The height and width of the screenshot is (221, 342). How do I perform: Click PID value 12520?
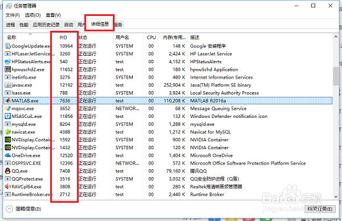click(x=66, y=155)
